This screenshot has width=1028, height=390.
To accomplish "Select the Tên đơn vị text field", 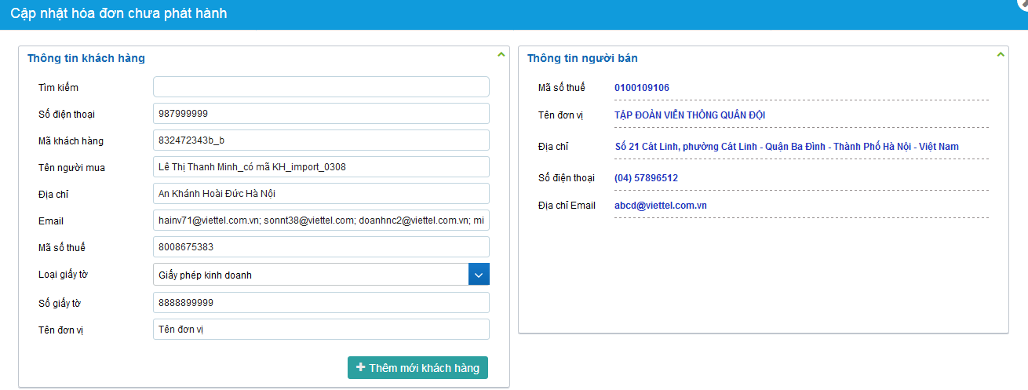I will 321,330.
